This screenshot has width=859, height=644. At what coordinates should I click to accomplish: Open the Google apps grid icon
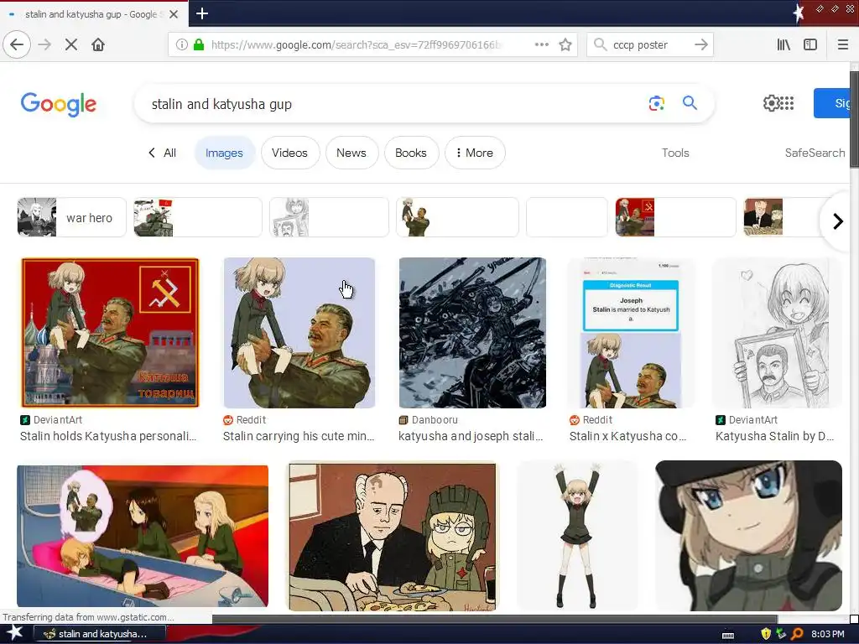pyautogui.click(x=787, y=103)
